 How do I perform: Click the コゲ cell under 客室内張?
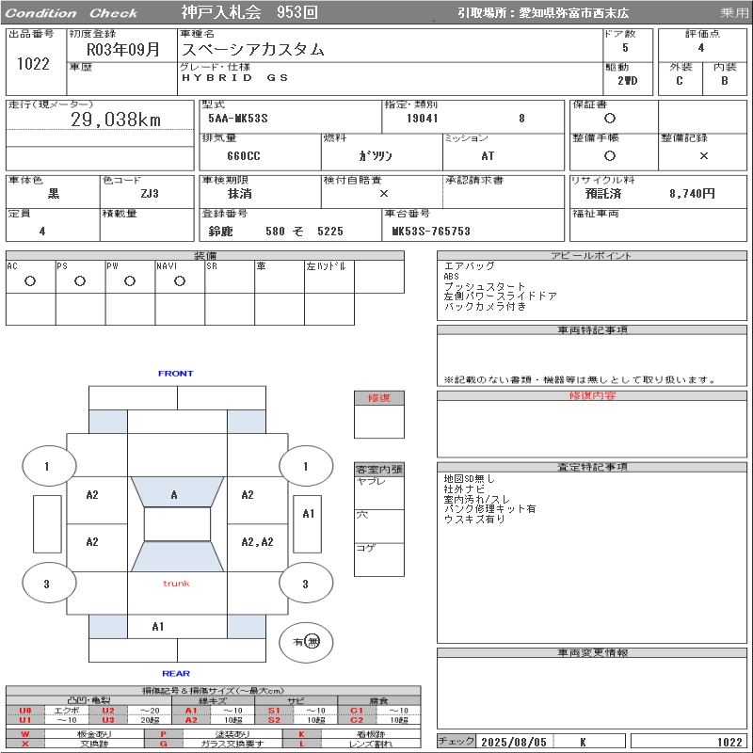379,559
